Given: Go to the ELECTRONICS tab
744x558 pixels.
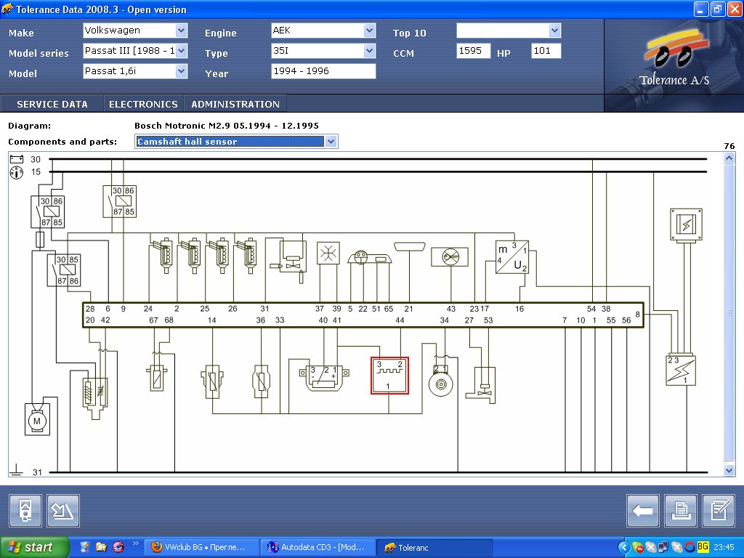Looking at the screenshot, I should (x=143, y=104).
